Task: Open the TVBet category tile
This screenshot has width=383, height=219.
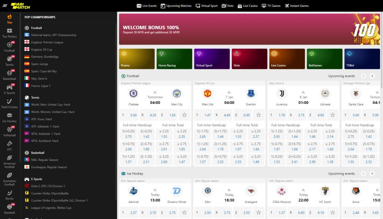Action: (362, 59)
